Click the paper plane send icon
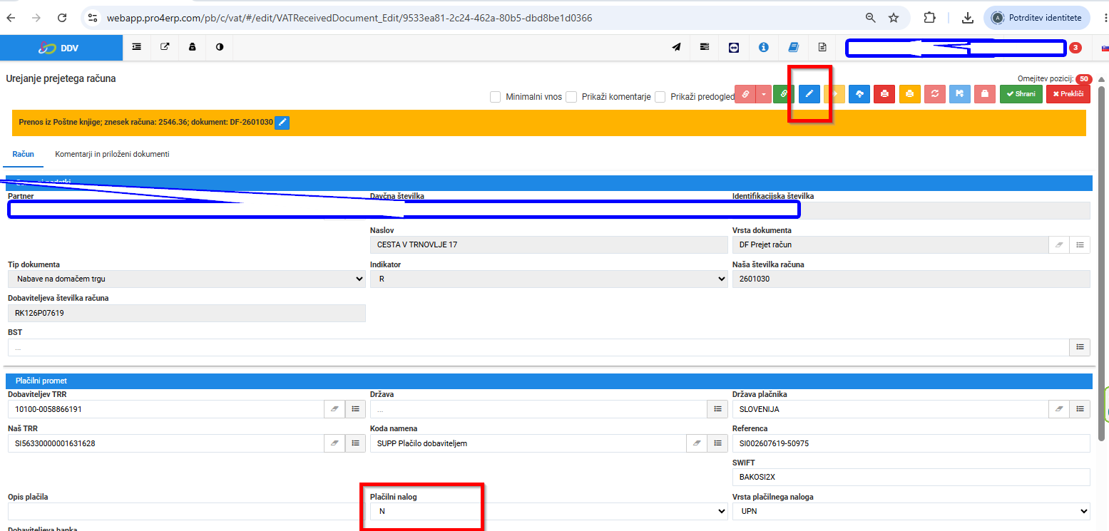This screenshot has height=531, width=1109. click(x=676, y=48)
